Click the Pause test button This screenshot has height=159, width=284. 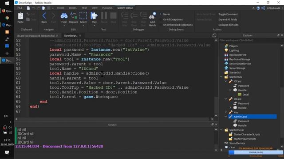(x=104, y=16)
